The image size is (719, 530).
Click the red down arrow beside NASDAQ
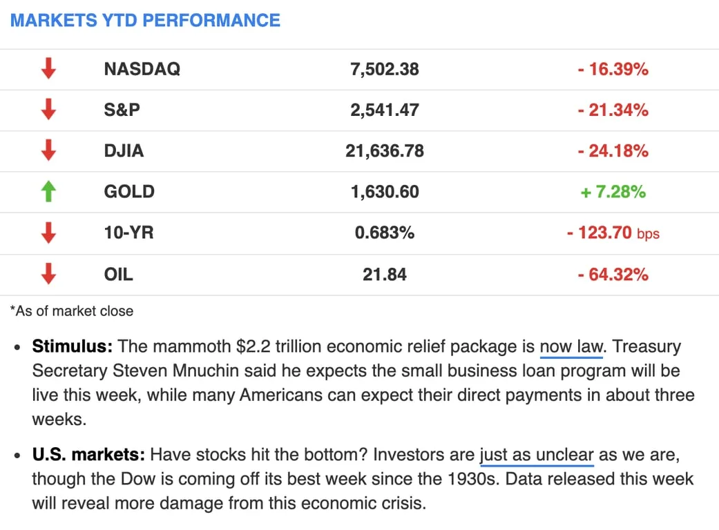point(48,69)
